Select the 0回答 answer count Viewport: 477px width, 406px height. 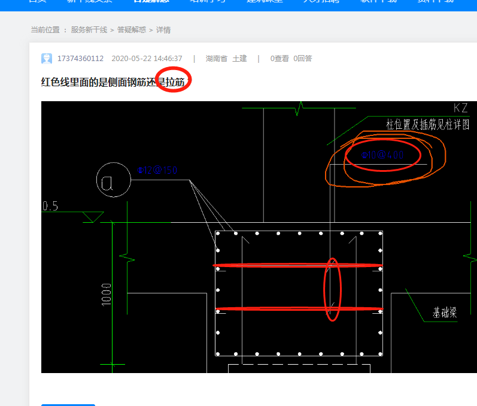303,59
